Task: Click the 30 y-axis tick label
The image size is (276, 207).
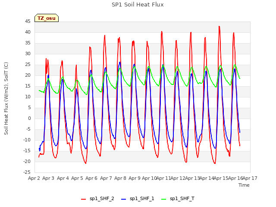Action: point(28,53)
